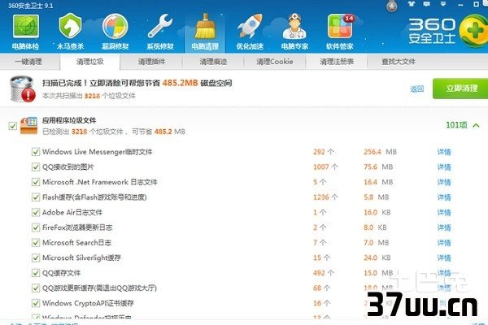Open 木马查杀 trojan scan shield icon
The image size is (488, 325).
[70, 32]
